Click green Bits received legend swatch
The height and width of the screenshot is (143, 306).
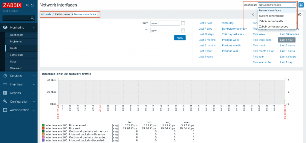click(43, 125)
